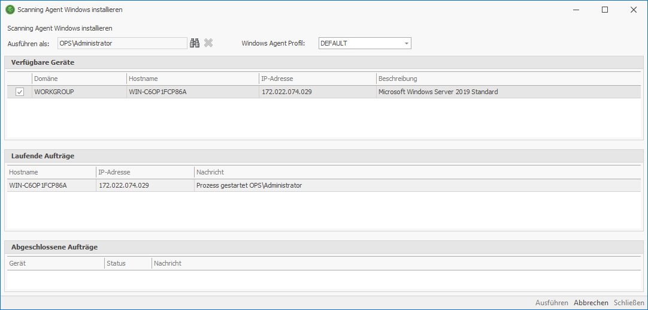Select the Microsoft Windows Server 2019 Standard row

438,92
